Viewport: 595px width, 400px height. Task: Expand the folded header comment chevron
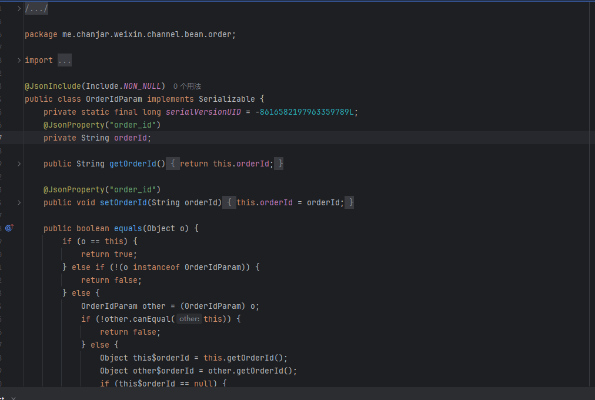pyautogui.click(x=19, y=8)
